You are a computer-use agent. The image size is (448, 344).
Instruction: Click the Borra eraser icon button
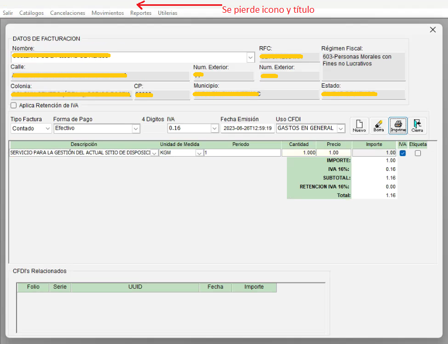coord(378,126)
